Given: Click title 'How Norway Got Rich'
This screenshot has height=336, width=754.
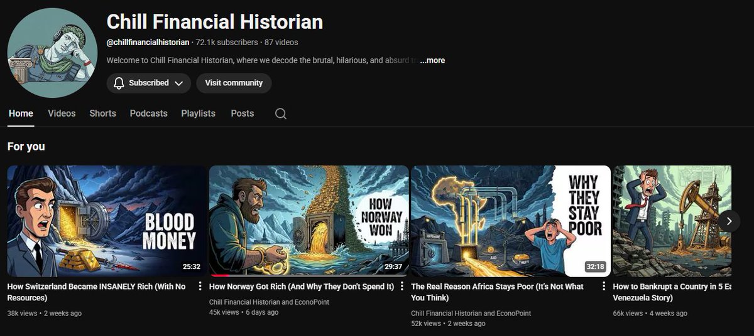Looking at the screenshot, I should click(302, 286).
